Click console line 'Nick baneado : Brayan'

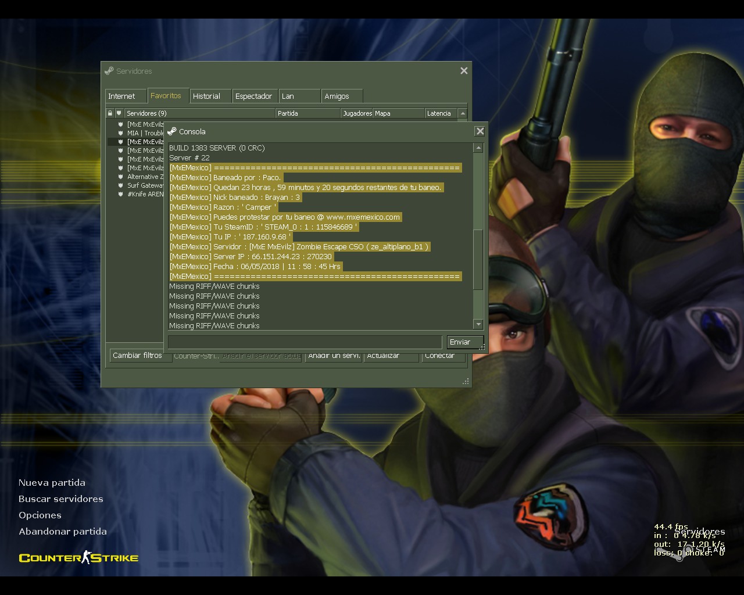pyautogui.click(x=235, y=198)
